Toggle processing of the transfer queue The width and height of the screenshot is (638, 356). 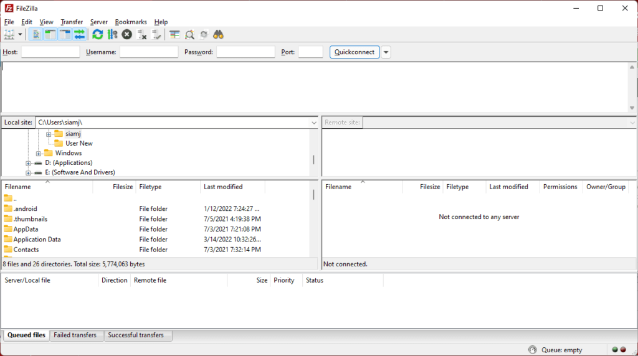tap(112, 35)
